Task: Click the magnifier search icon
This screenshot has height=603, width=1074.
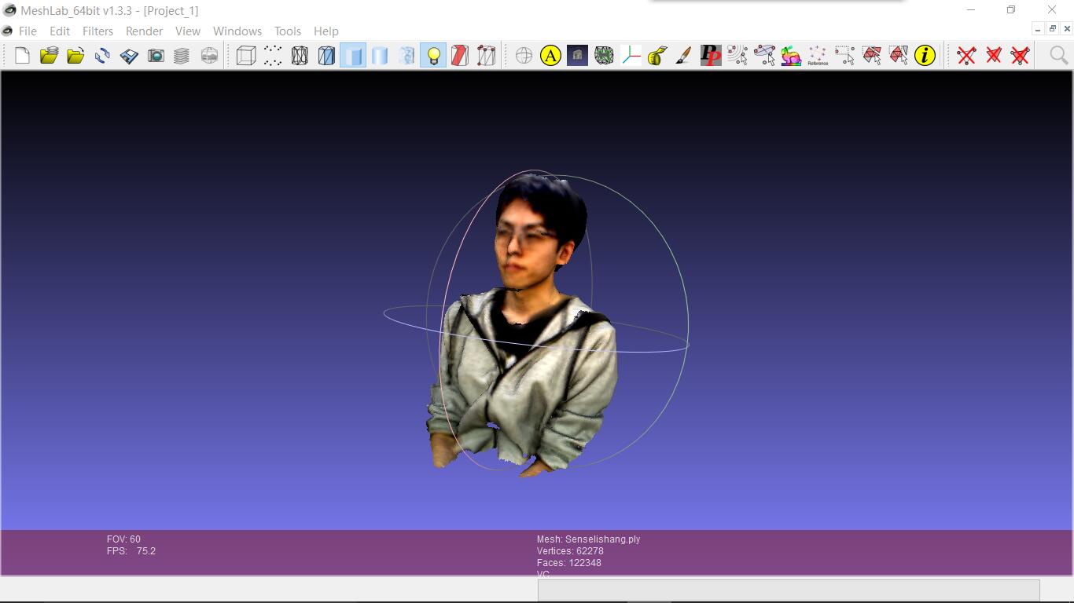Action: pos(1059,55)
